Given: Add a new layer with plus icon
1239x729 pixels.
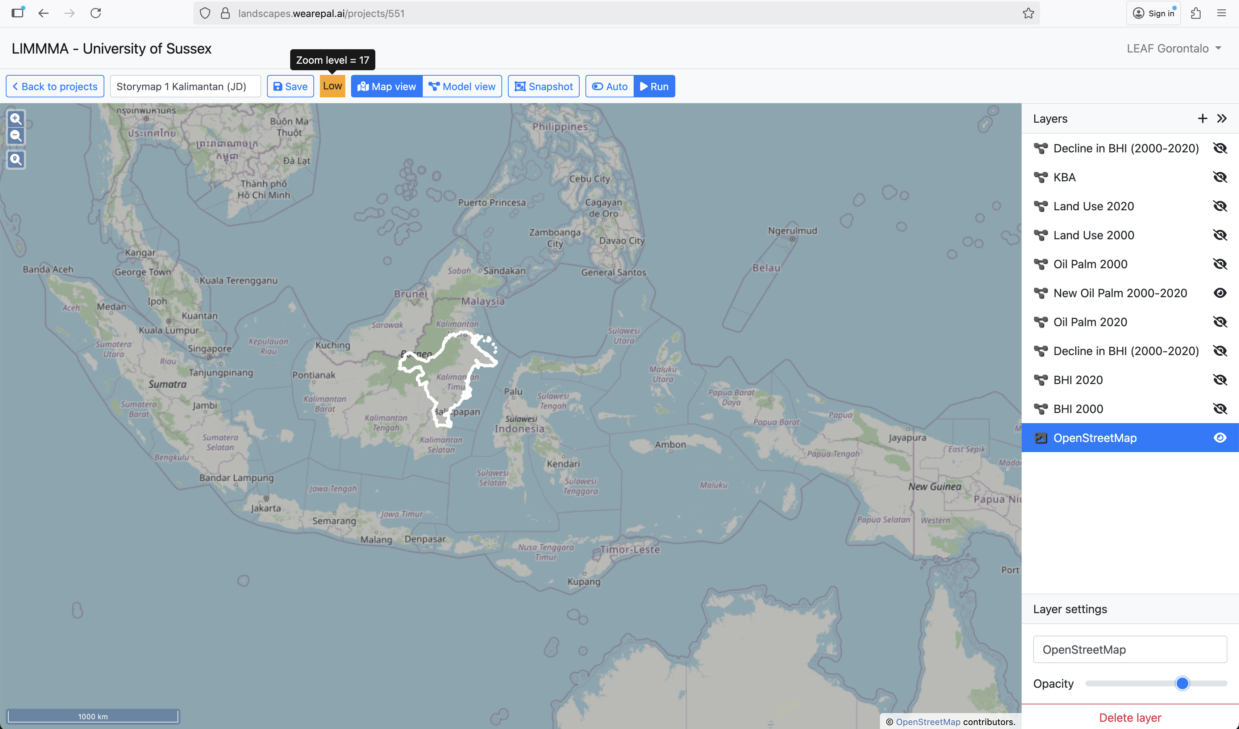Looking at the screenshot, I should tap(1202, 119).
